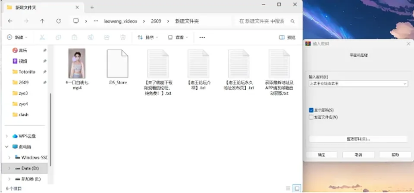Click the Paste toolbar icon
The image size is (414, 193).
coord(75,37)
